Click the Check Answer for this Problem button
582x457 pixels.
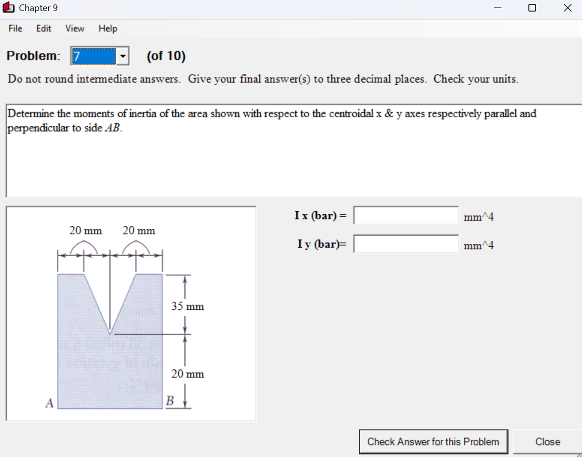point(433,441)
